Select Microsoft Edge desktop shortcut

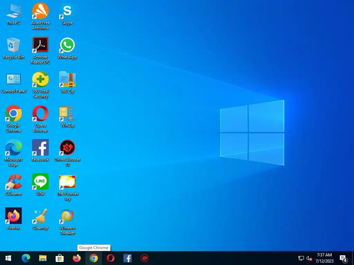click(x=13, y=153)
